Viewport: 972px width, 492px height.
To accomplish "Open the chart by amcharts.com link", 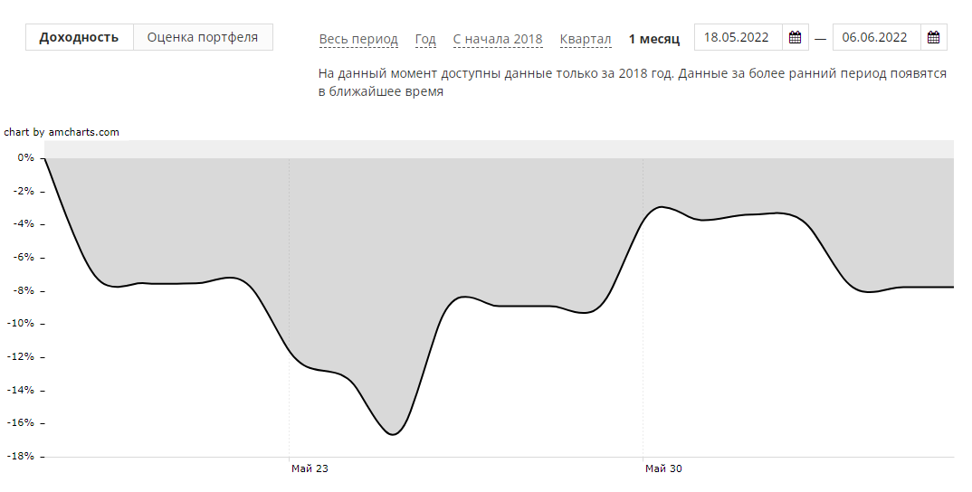I will coord(62,132).
